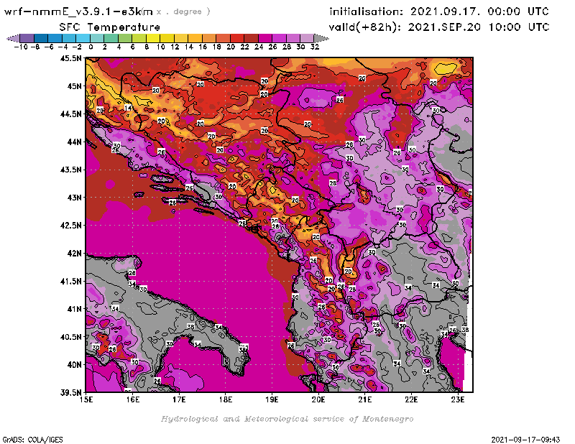Select the legend swatch between 4 and 6
The width and height of the screenshot is (575, 444).
coord(125,38)
